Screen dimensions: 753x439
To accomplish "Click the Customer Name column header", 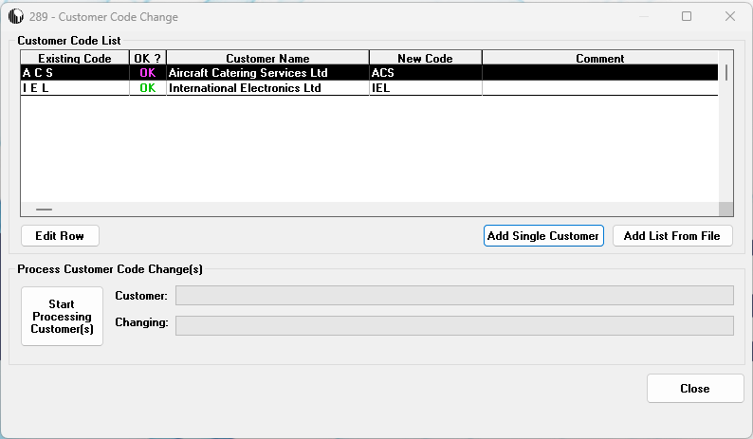I will click(268, 58).
